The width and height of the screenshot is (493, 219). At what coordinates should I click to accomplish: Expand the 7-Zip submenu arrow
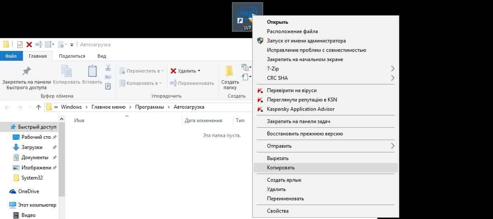pyautogui.click(x=392, y=69)
